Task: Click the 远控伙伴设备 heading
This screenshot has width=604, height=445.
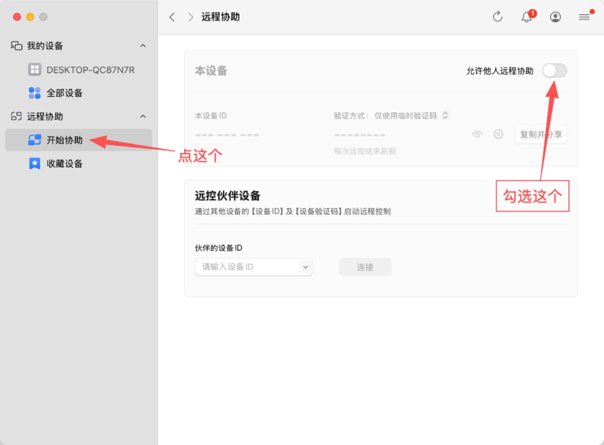Action: click(227, 196)
